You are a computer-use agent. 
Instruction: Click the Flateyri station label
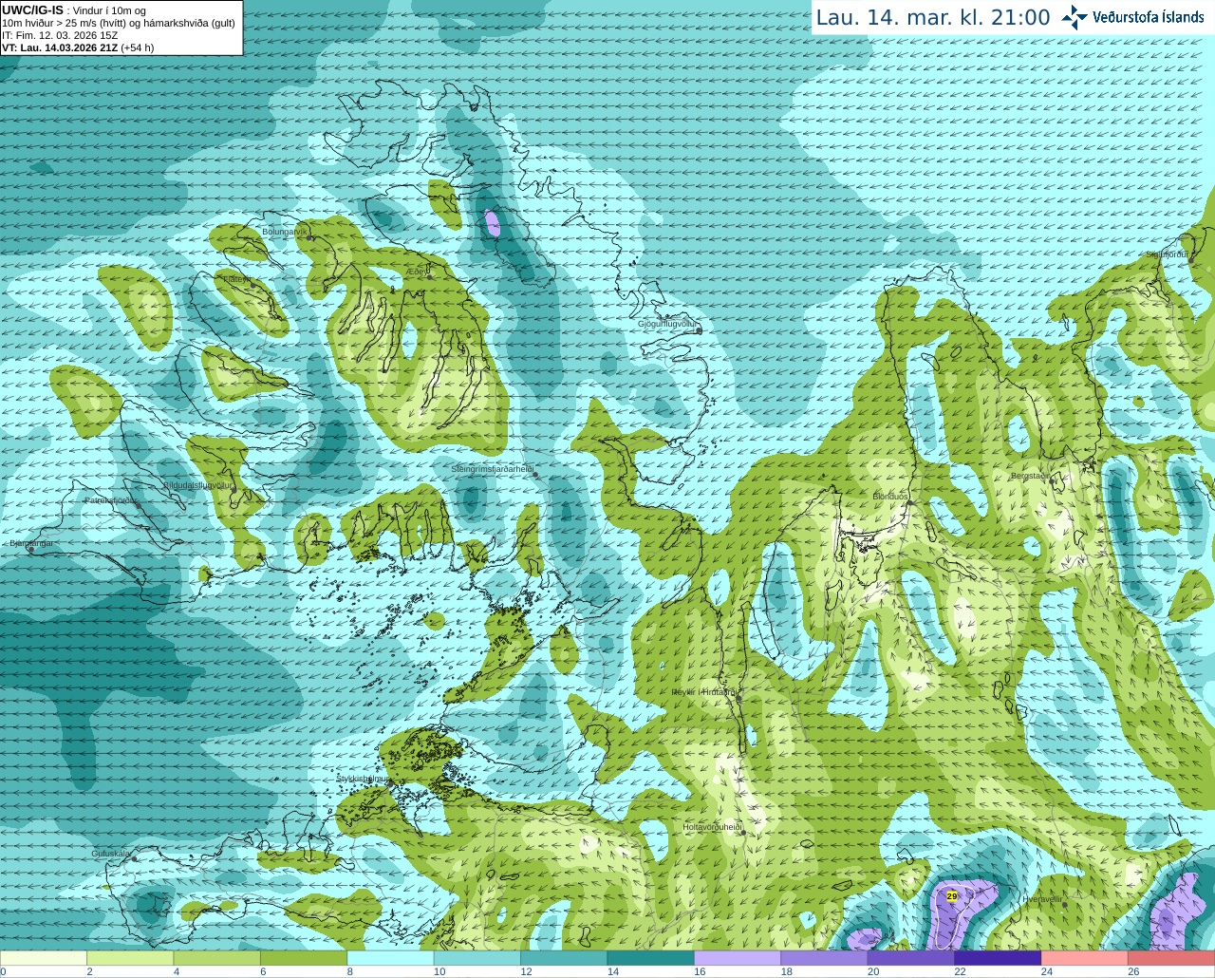pos(237,279)
